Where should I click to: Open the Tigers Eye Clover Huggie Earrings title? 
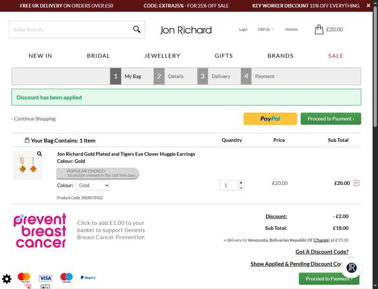tap(126, 154)
